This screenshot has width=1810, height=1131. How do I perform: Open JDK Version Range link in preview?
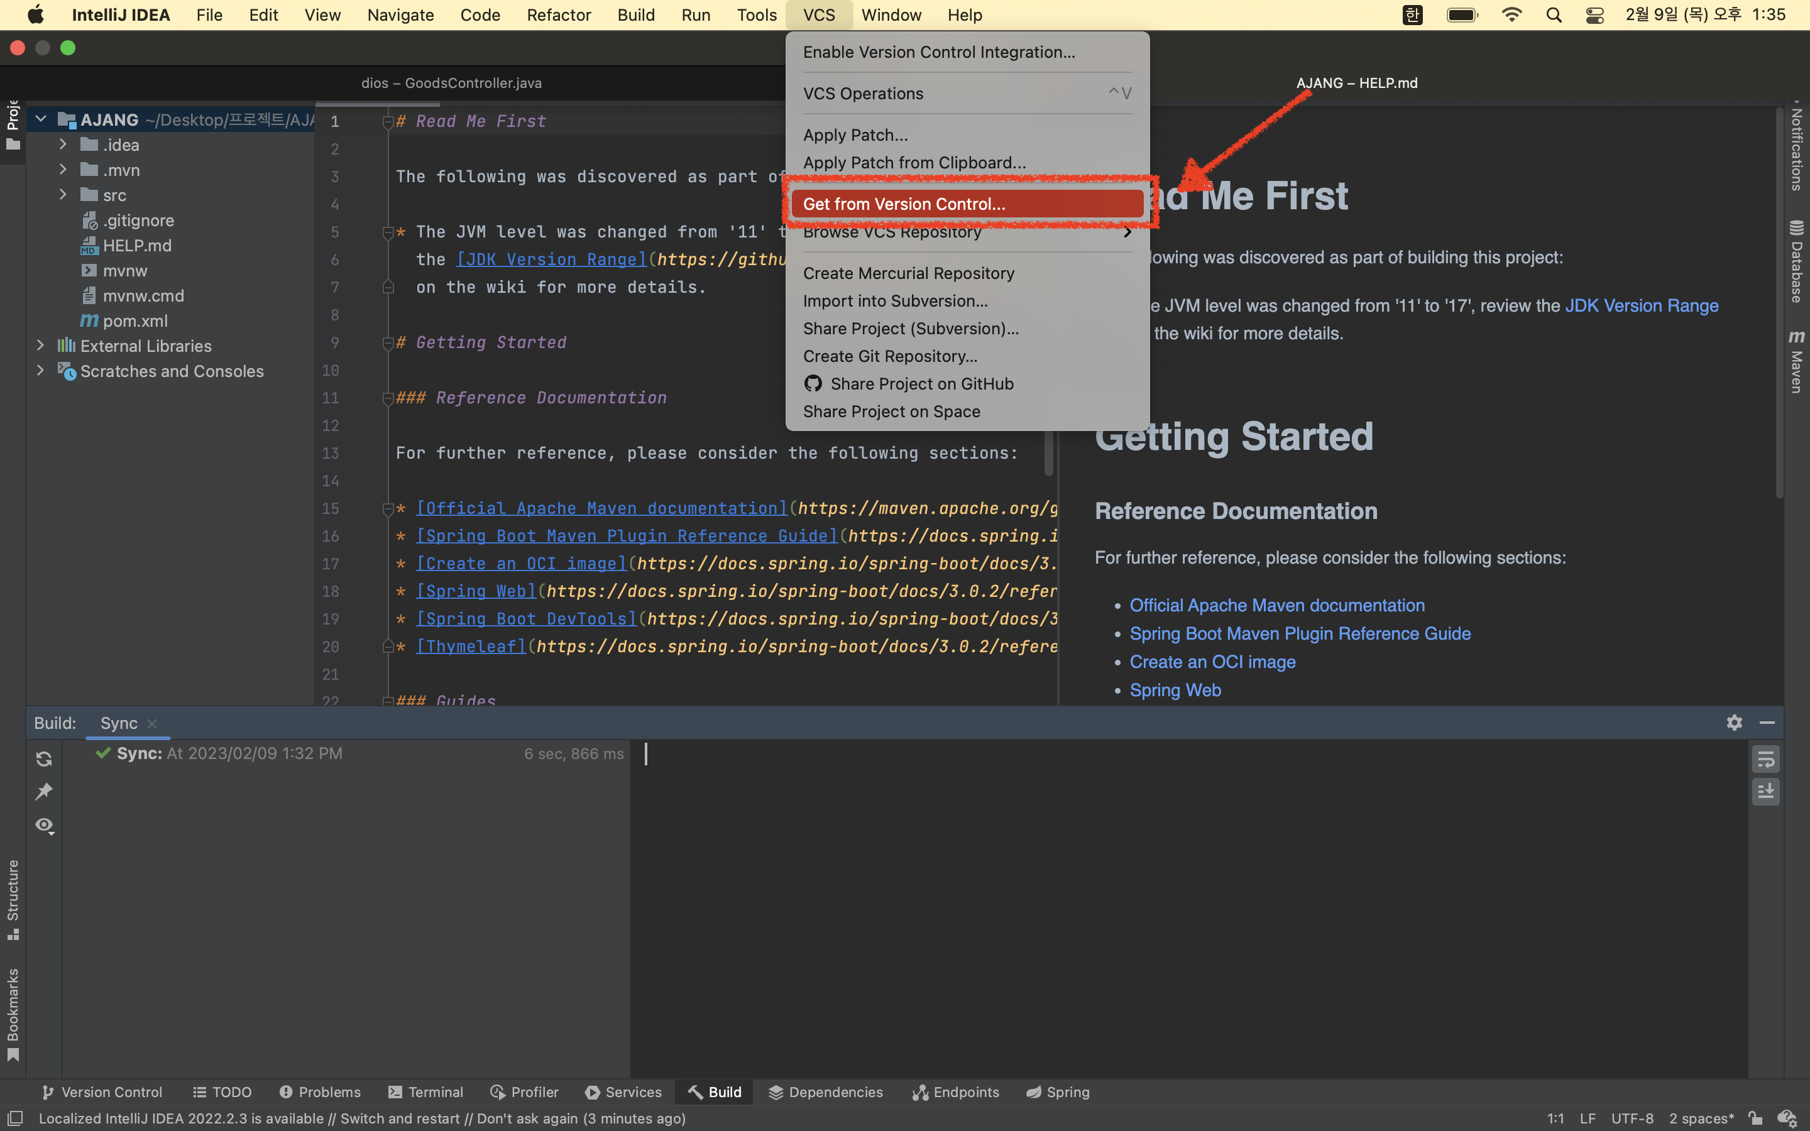(x=1642, y=305)
